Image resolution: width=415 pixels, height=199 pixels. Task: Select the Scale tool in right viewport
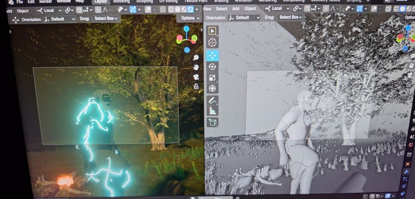click(212, 78)
